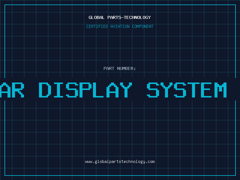The width and height of the screenshot is (240, 180).
Task: Click the PART NUMBER: label
Action: tap(120, 68)
